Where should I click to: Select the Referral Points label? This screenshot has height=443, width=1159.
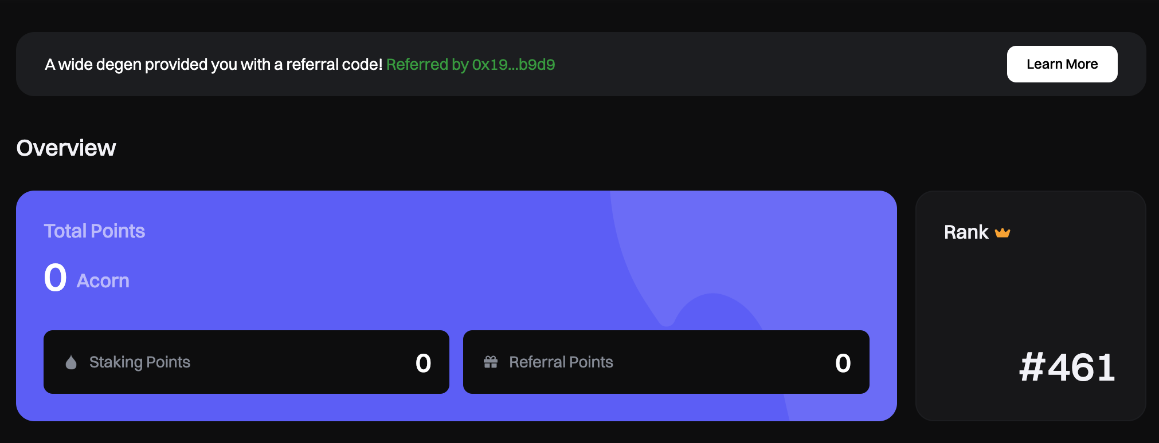click(x=561, y=362)
